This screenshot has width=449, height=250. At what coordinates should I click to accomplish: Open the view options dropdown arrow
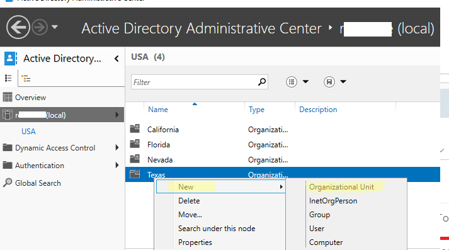click(305, 82)
